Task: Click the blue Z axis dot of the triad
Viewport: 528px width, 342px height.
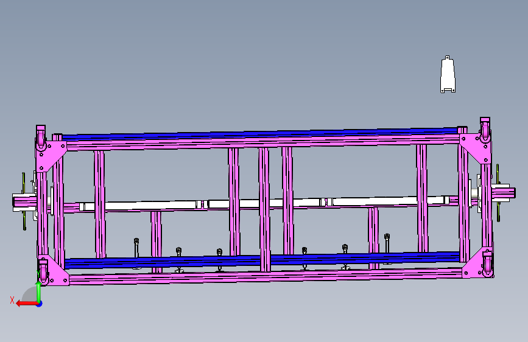Action: tap(40, 304)
